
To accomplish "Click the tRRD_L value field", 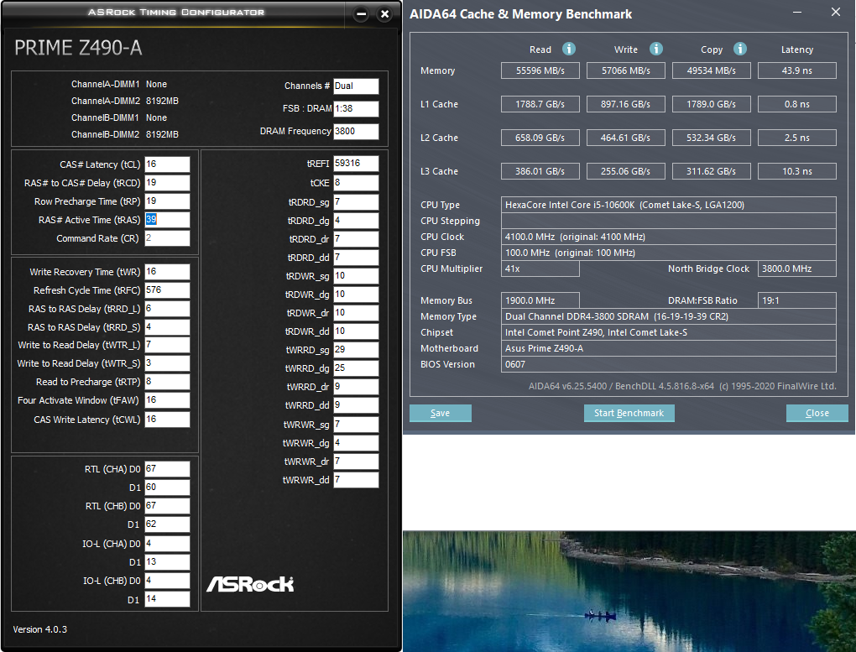I will tap(167, 309).
